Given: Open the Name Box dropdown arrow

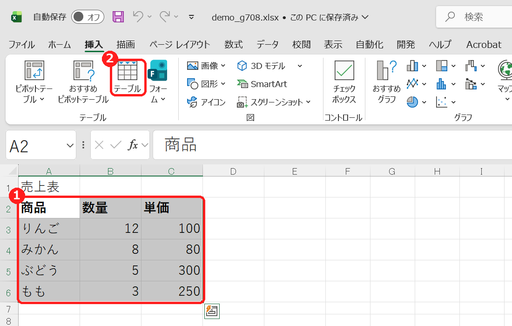Looking at the screenshot, I should pos(70,145).
